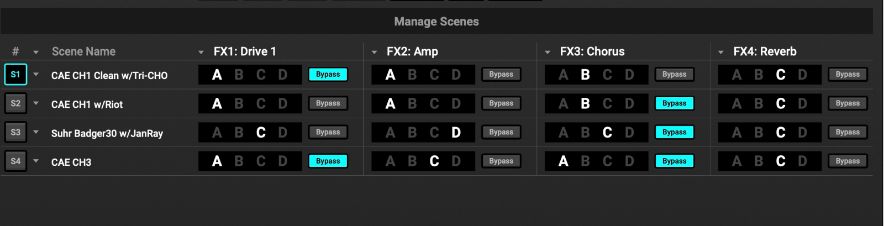Enable FX2 Amp Bypass for scene S4
This screenshot has width=884, height=226.
tap(501, 161)
